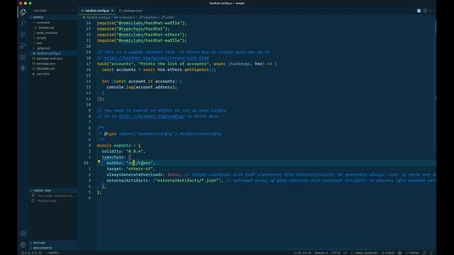Open the Manage gear icon
This screenshot has height=255, width=454.
[23, 245]
